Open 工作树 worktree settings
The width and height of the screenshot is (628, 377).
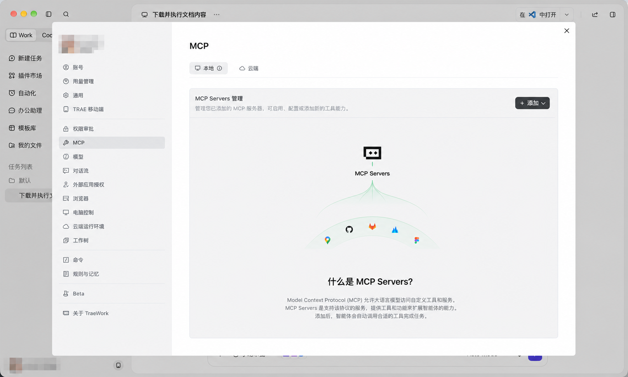coord(112,240)
